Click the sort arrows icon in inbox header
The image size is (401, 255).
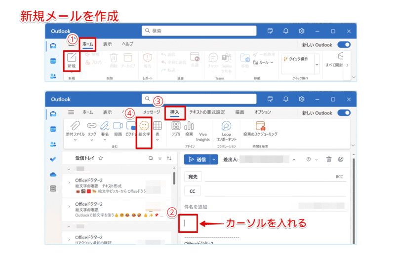(x=169, y=158)
